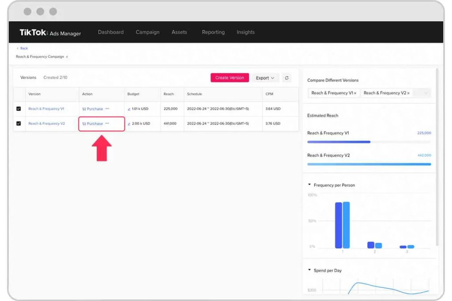Click the Versions label
This screenshot has width=452, height=301.
click(x=28, y=78)
